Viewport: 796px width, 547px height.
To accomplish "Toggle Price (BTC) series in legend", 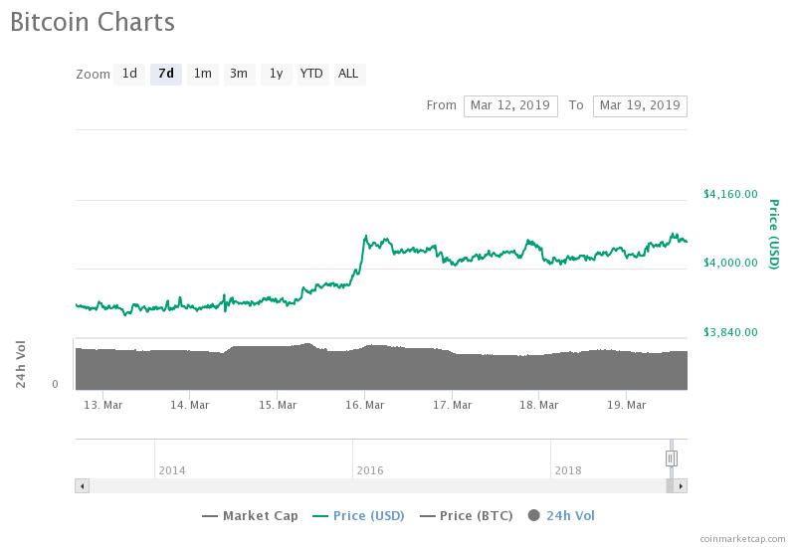I will (466, 516).
